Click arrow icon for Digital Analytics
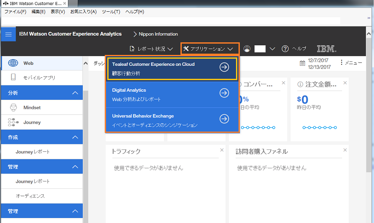The height and width of the screenshot is (223, 374). point(224,93)
